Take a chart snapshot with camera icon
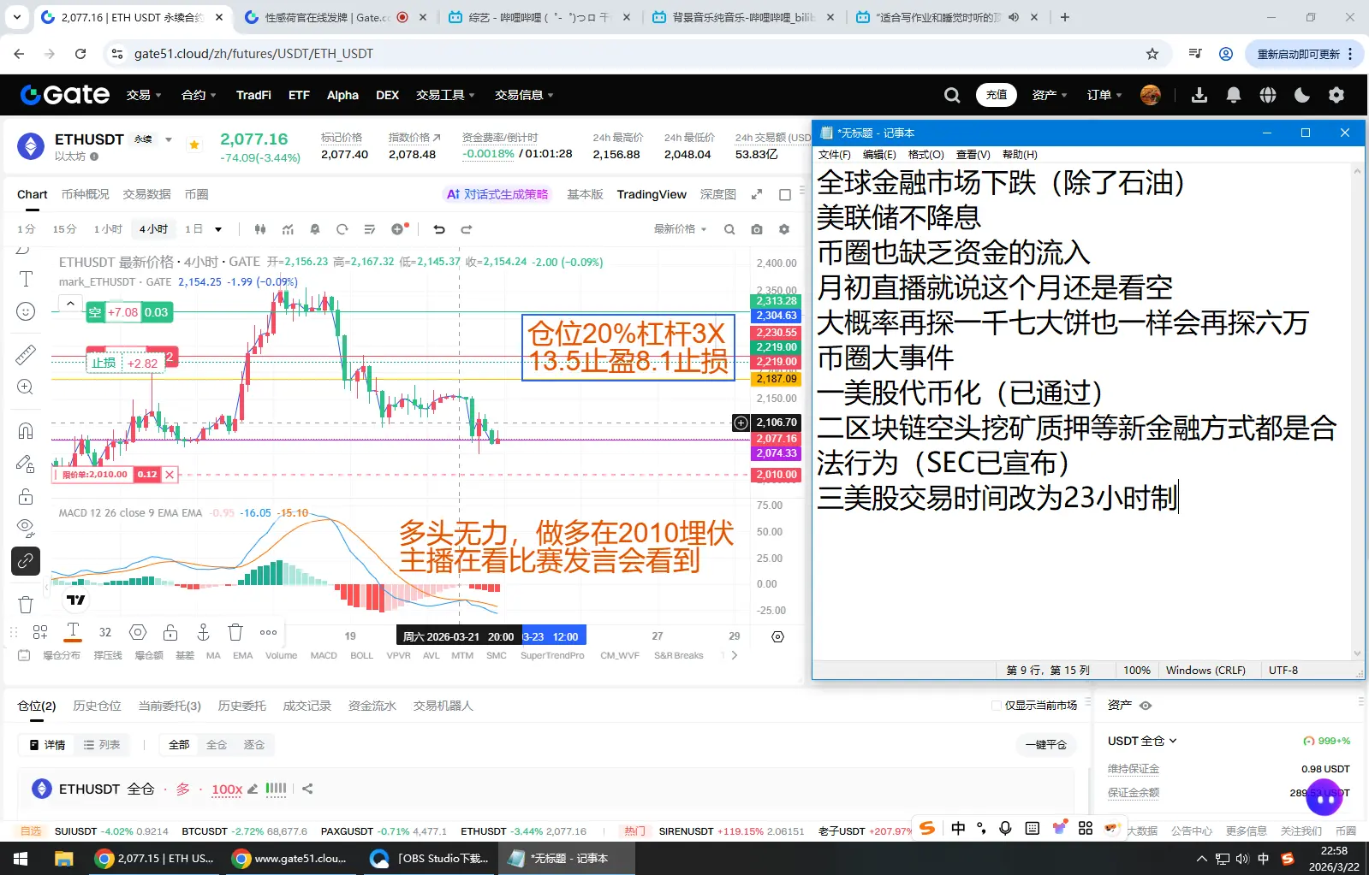Screen dimensions: 1369x875 click(757, 229)
